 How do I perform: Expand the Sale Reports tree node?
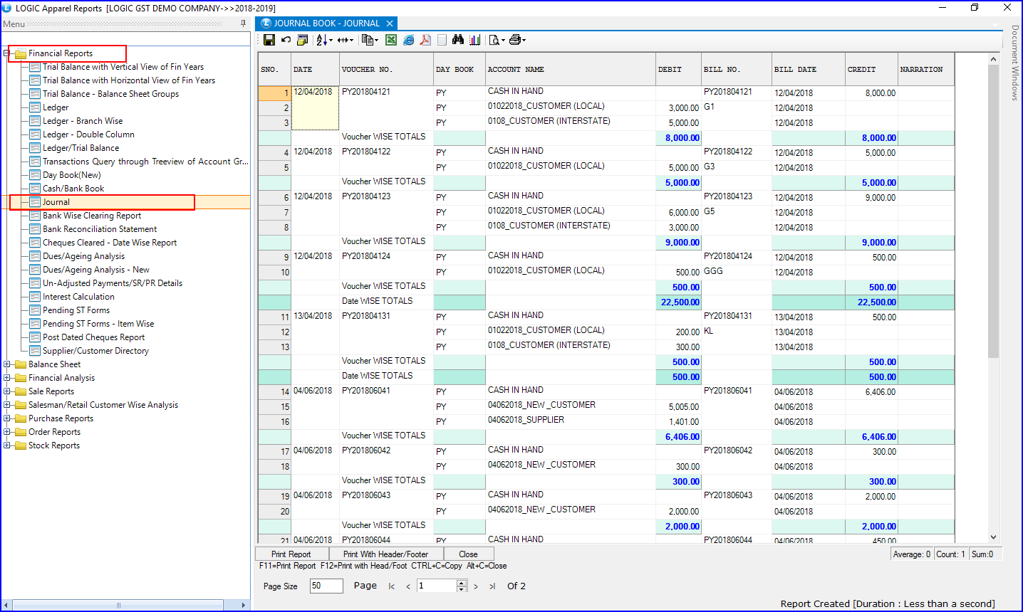(x=7, y=391)
